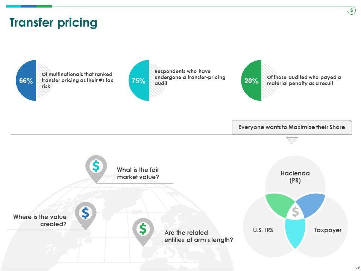This screenshot has height=271, width=361.
Task: Click 'What is the fair market value?' text
Action: [138, 174]
